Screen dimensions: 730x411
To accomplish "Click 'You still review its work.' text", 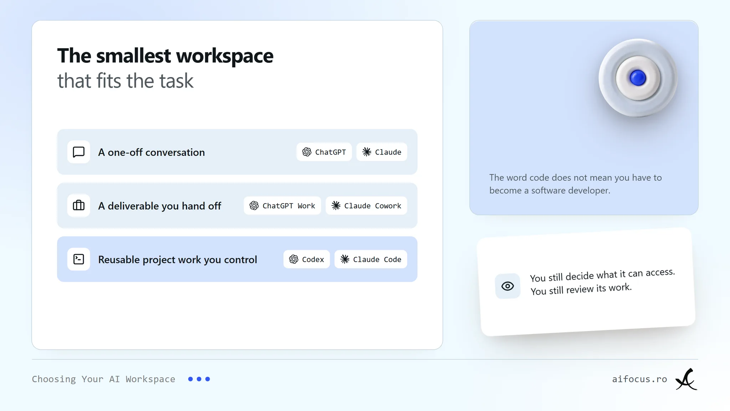I will [581, 289].
